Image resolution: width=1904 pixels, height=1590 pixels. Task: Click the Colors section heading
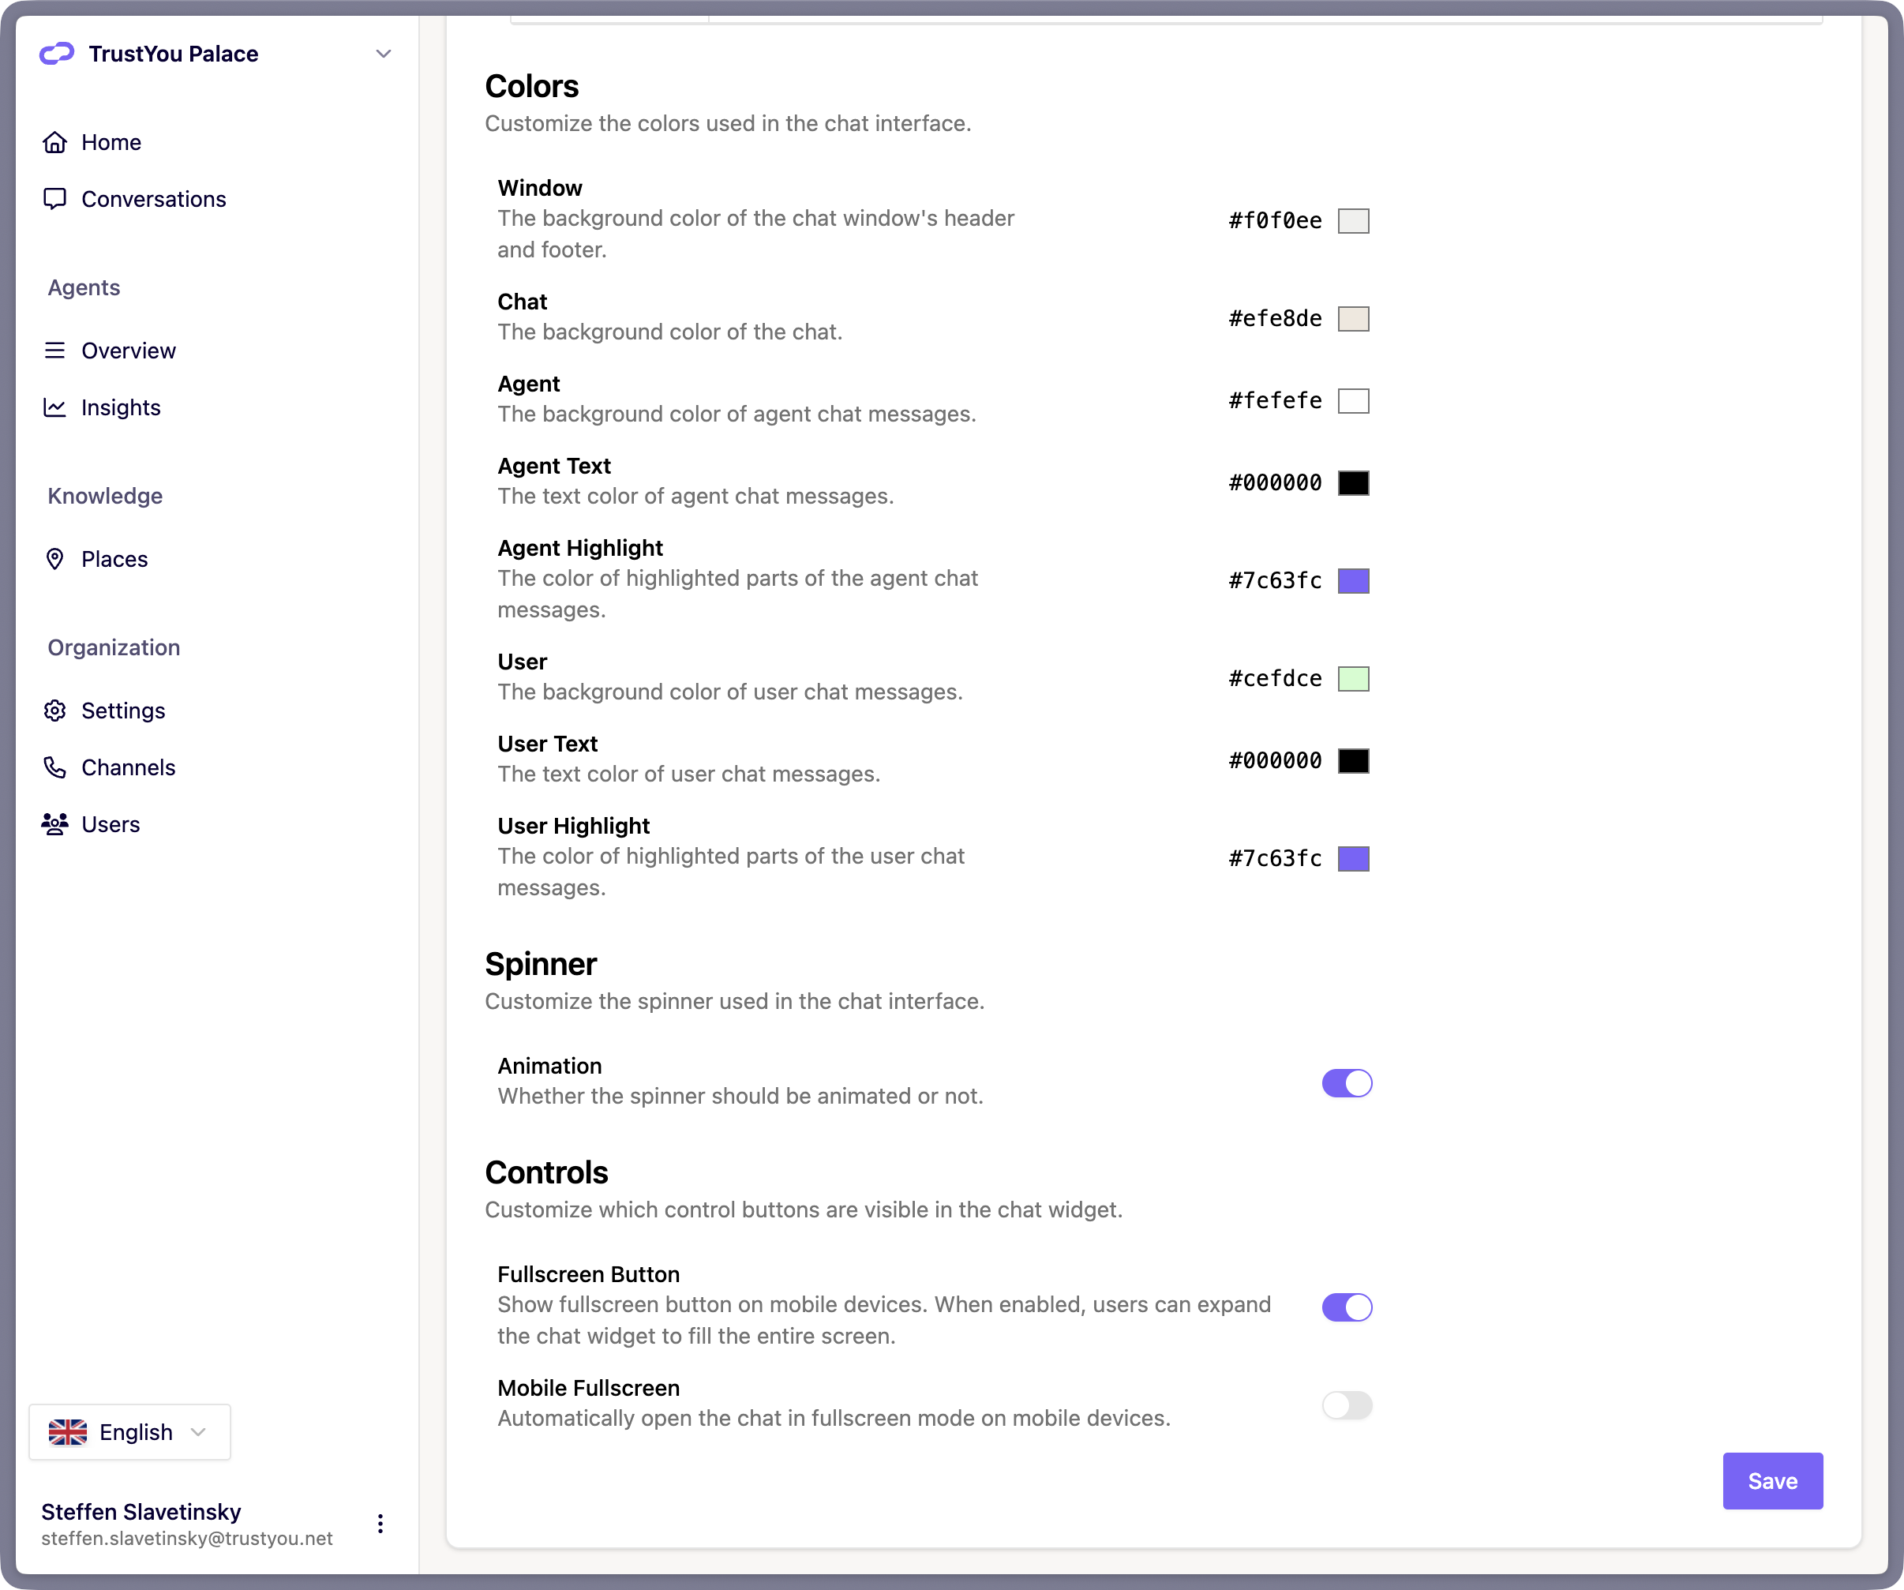coord(531,86)
